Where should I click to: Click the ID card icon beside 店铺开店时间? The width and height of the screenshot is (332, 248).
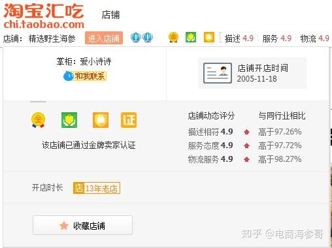coord(218,73)
